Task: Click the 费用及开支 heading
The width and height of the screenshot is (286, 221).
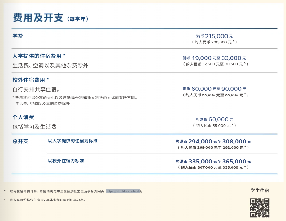Action: coord(38,18)
